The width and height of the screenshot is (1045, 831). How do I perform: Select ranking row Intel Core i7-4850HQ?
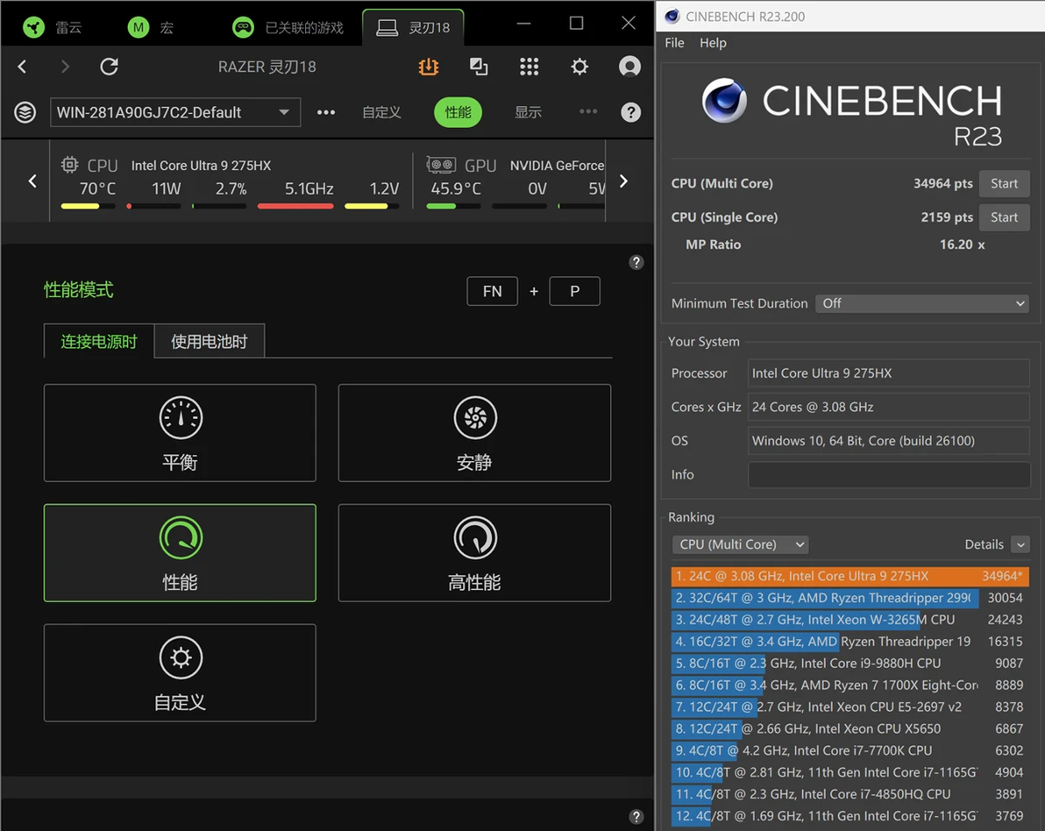coord(850,793)
